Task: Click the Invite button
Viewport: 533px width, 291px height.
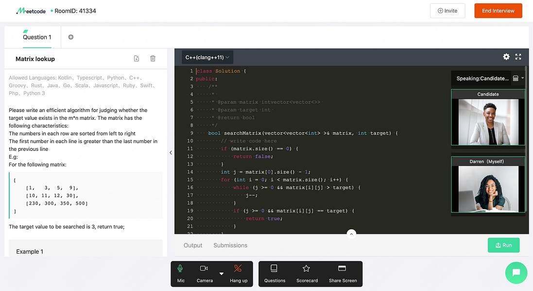Action: click(x=447, y=11)
